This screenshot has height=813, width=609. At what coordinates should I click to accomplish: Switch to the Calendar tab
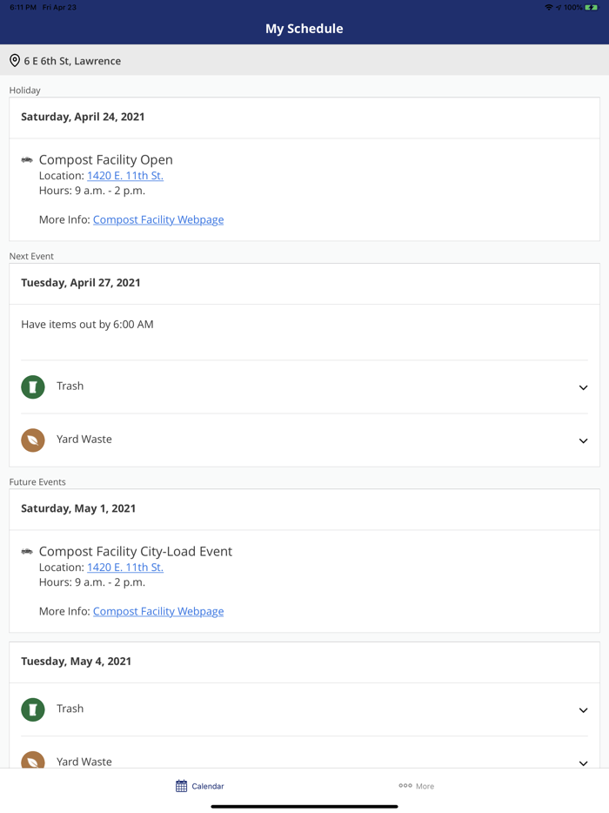(x=200, y=786)
